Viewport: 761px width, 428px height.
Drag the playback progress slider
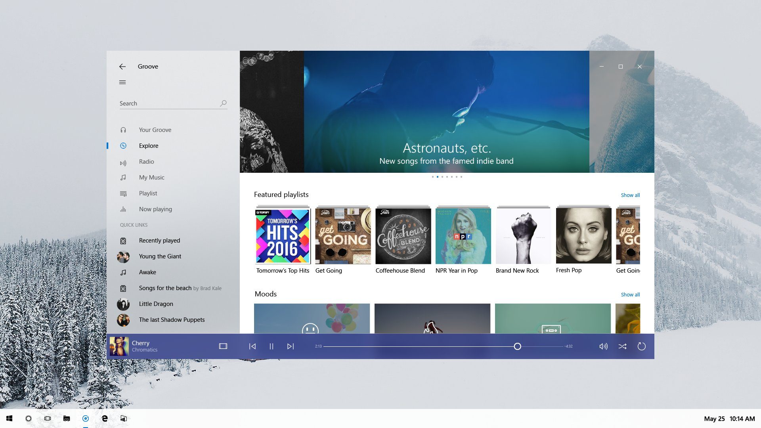pyautogui.click(x=517, y=346)
